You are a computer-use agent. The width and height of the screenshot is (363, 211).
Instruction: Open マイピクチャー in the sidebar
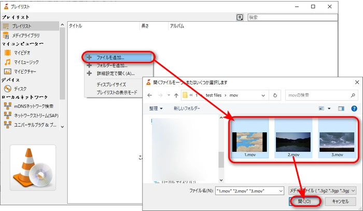click(x=25, y=72)
